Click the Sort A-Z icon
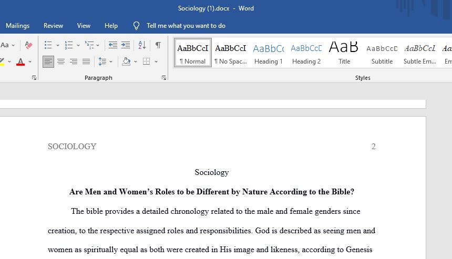Viewport: 452px width, 259px height. (142, 45)
